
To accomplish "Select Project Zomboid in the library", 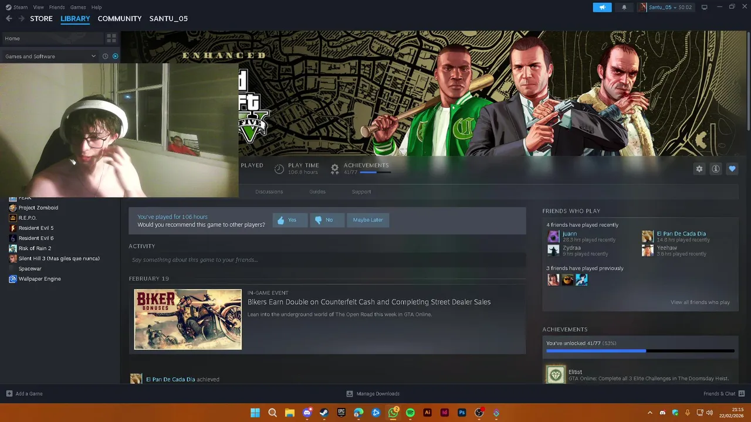I will pos(38,207).
